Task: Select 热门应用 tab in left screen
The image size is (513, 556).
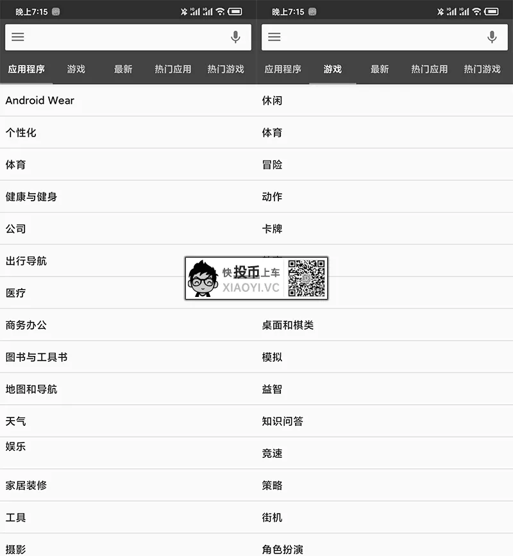Action: pyautogui.click(x=173, y=69)
